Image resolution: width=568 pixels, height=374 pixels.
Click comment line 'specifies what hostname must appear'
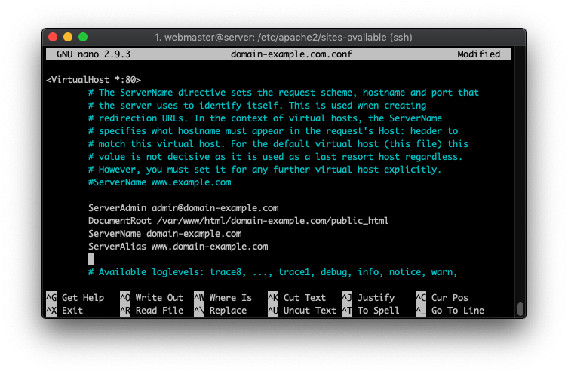(x=273, y=130)
